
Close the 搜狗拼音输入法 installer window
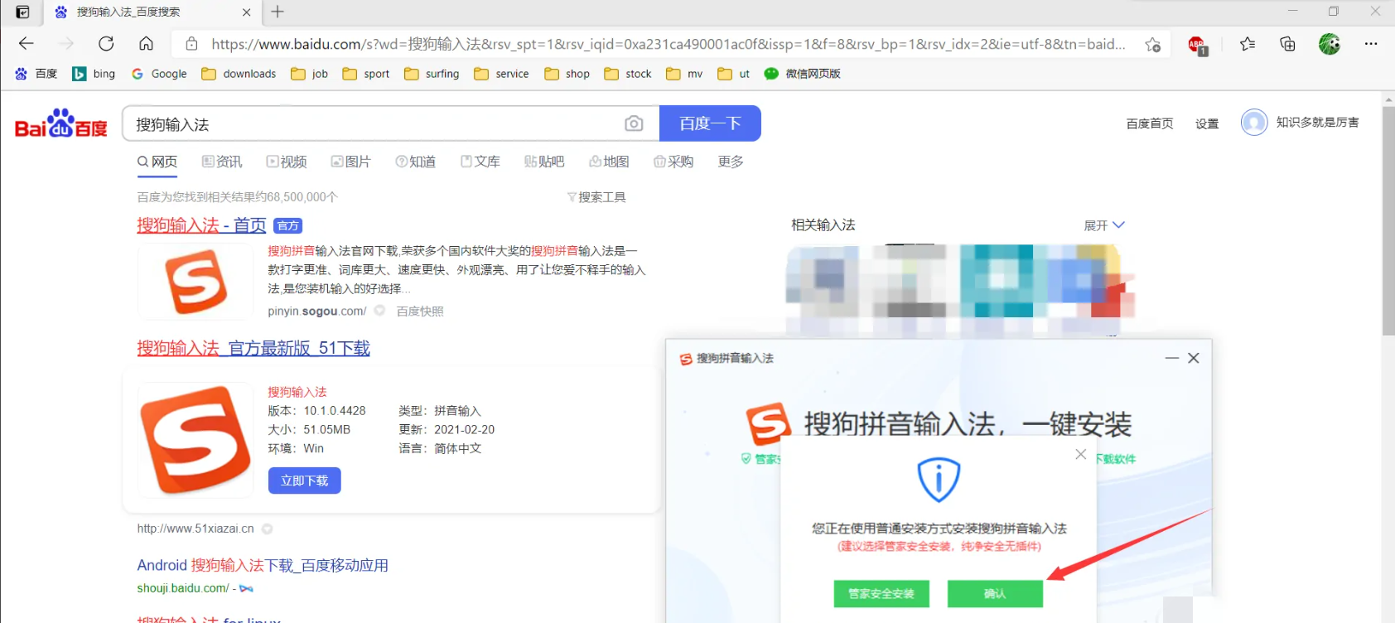tap(1194, 358)
